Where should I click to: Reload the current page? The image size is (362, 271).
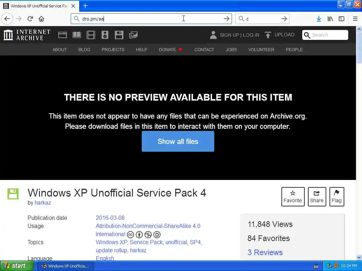point(30,19)
